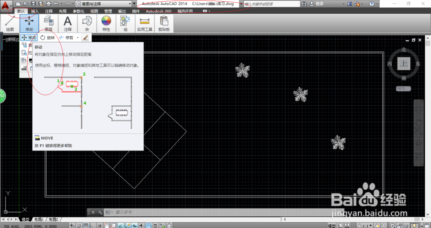Screen dimensions: 431x228
Task: Click the Redo arrow icon
Action: [67, 4]
